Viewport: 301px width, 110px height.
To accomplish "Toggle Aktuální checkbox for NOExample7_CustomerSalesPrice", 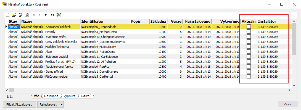I will coord(249,41).
